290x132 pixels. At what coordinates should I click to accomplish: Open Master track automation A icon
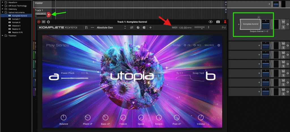click(x=226, y=2)
